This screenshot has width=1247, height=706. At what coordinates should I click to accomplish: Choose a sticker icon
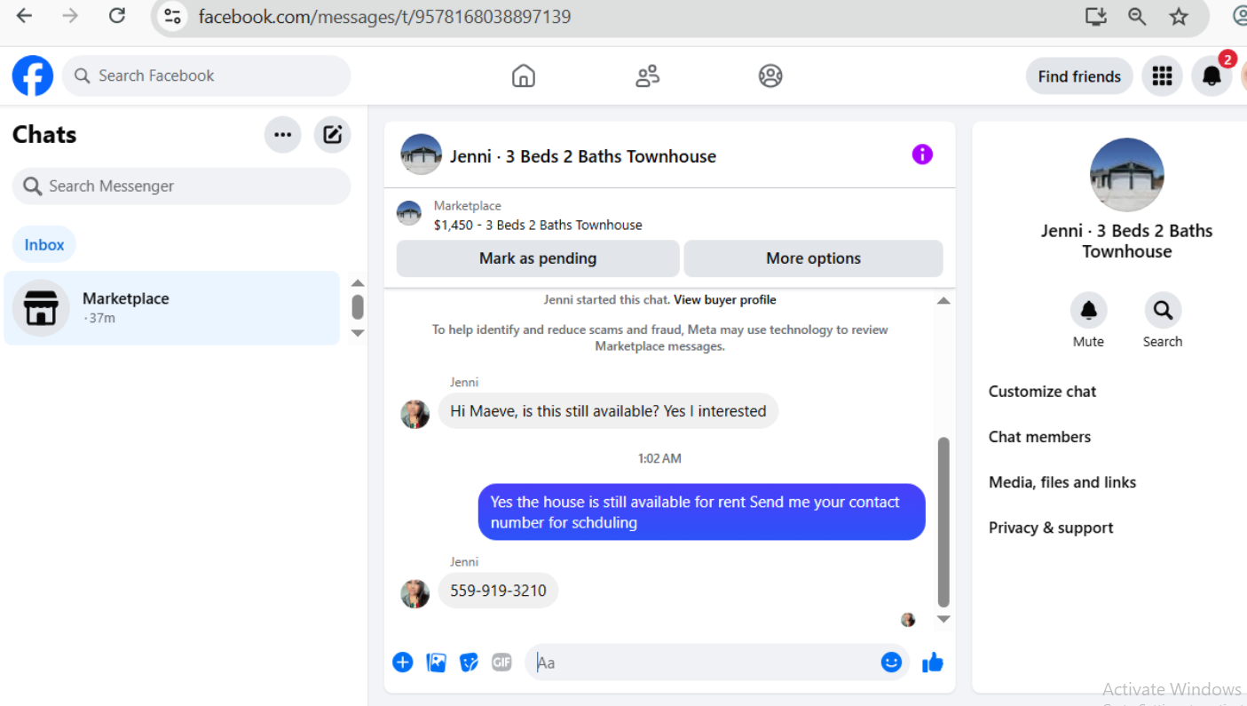[469, 662]
